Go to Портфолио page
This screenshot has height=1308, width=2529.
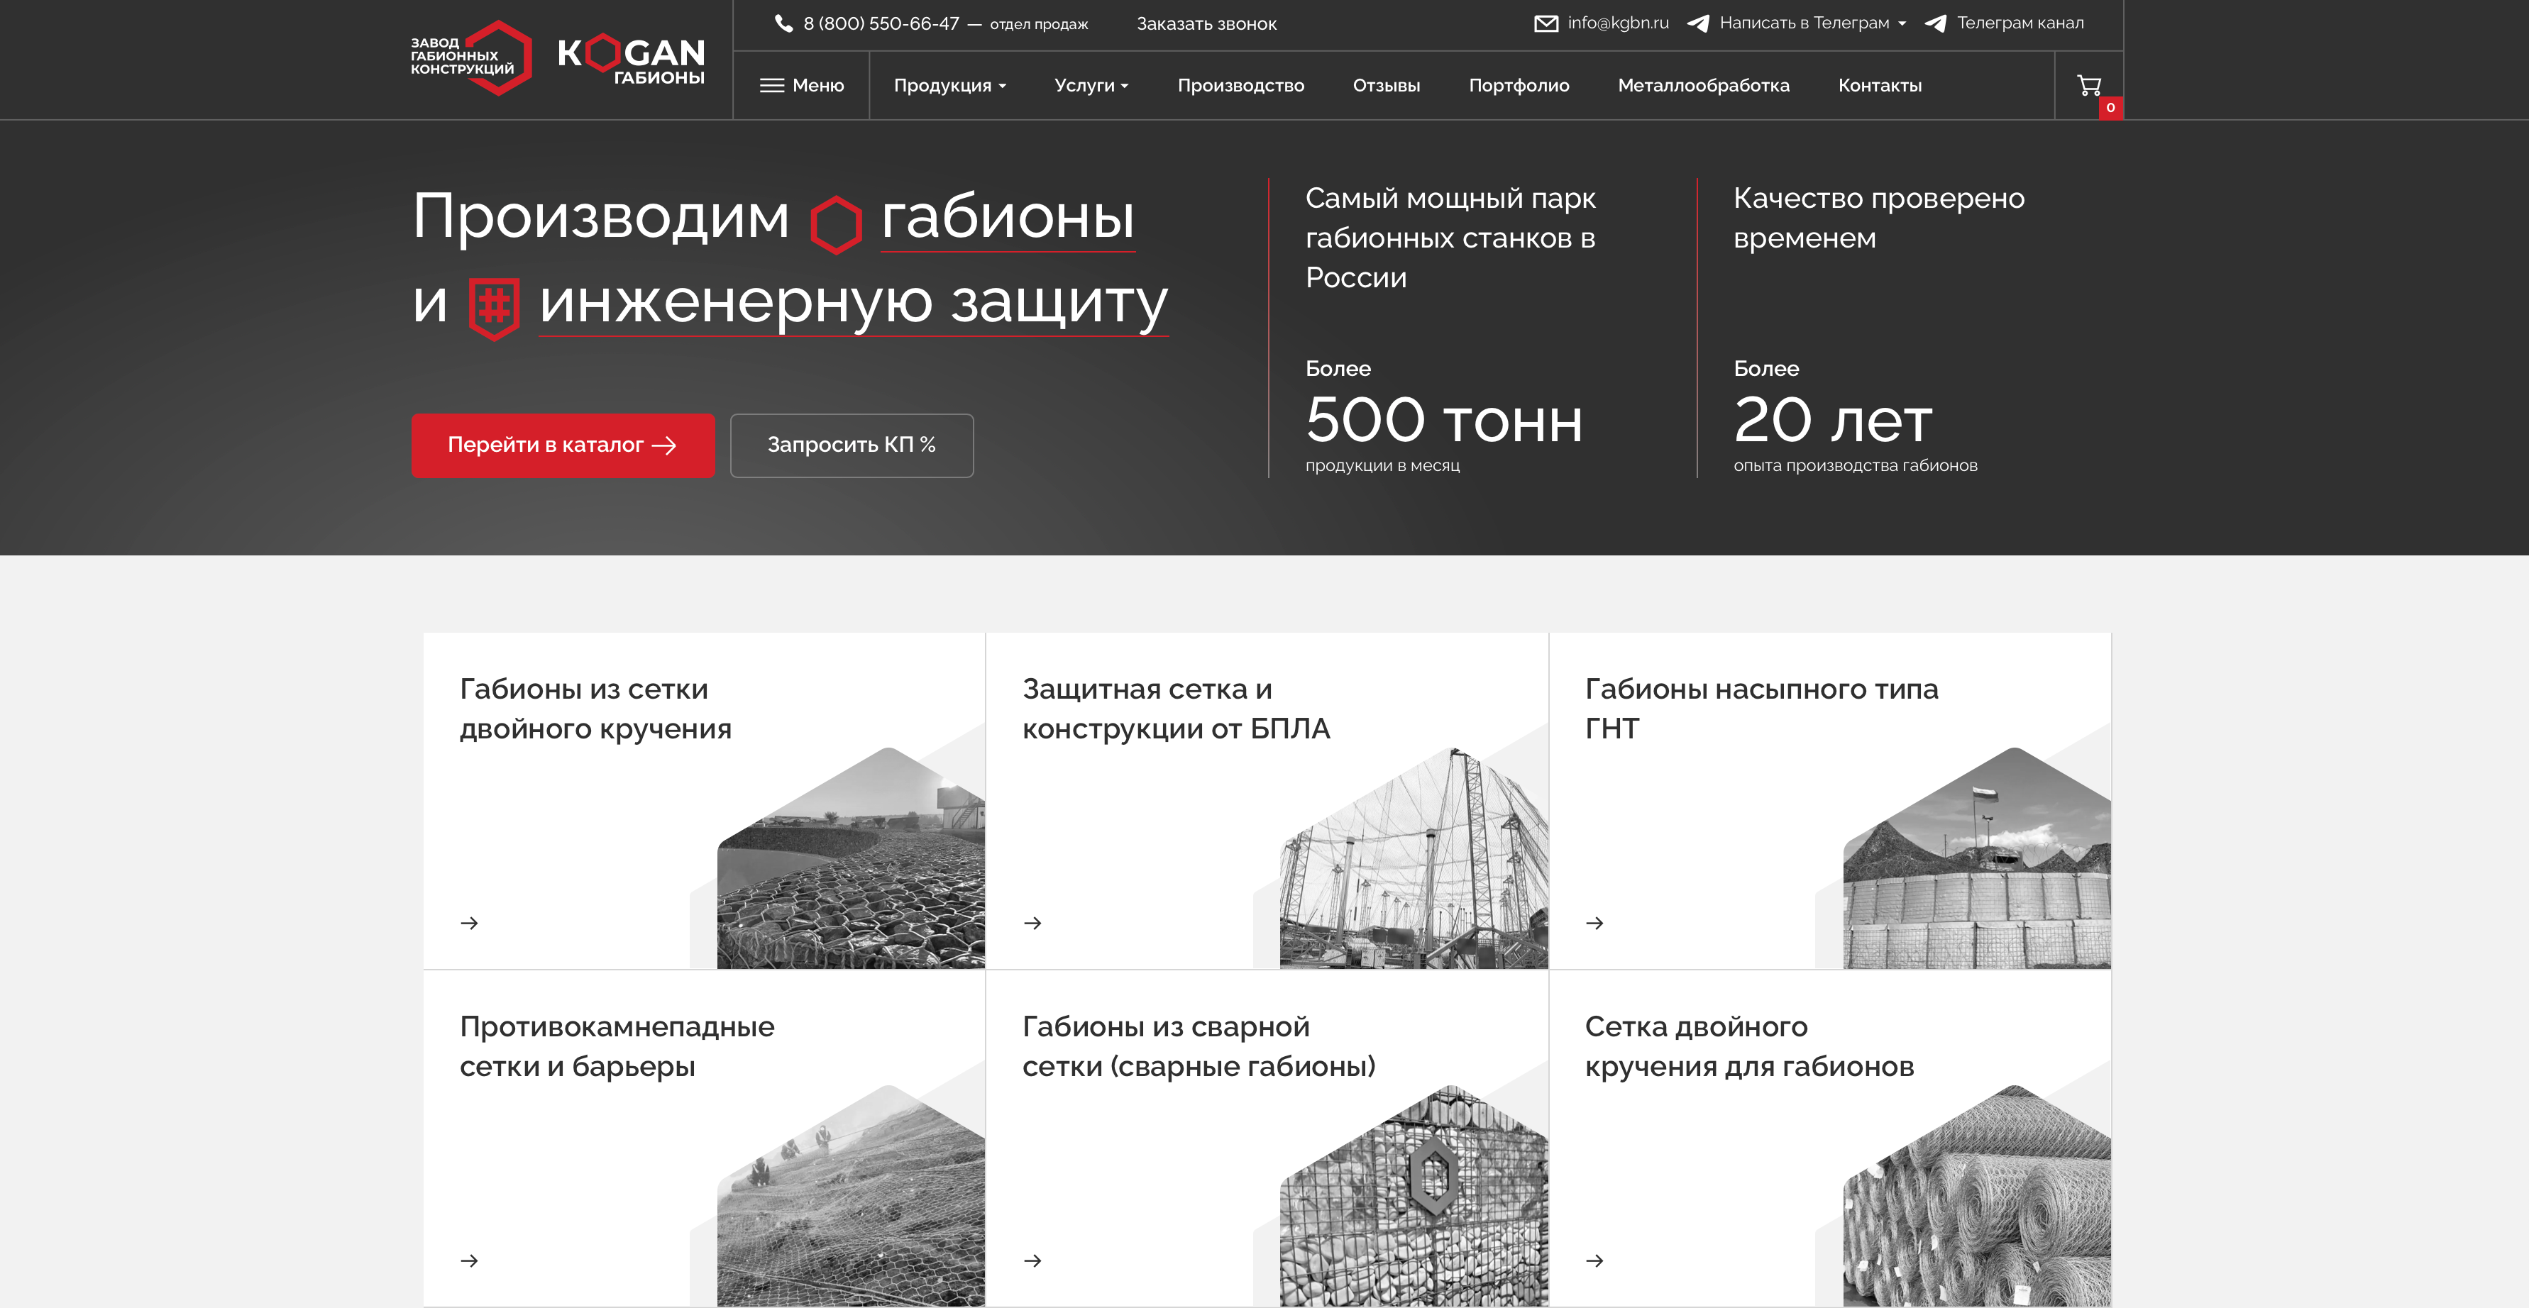tap(1518, 85)
